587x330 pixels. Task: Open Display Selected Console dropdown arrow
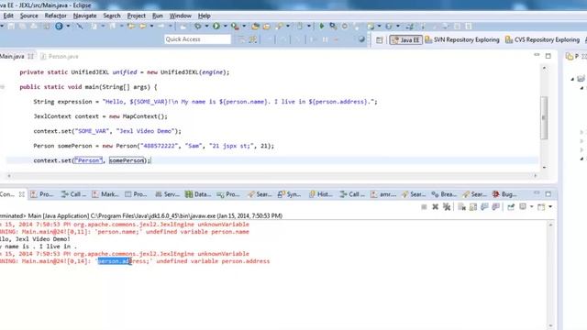(532, 206)
